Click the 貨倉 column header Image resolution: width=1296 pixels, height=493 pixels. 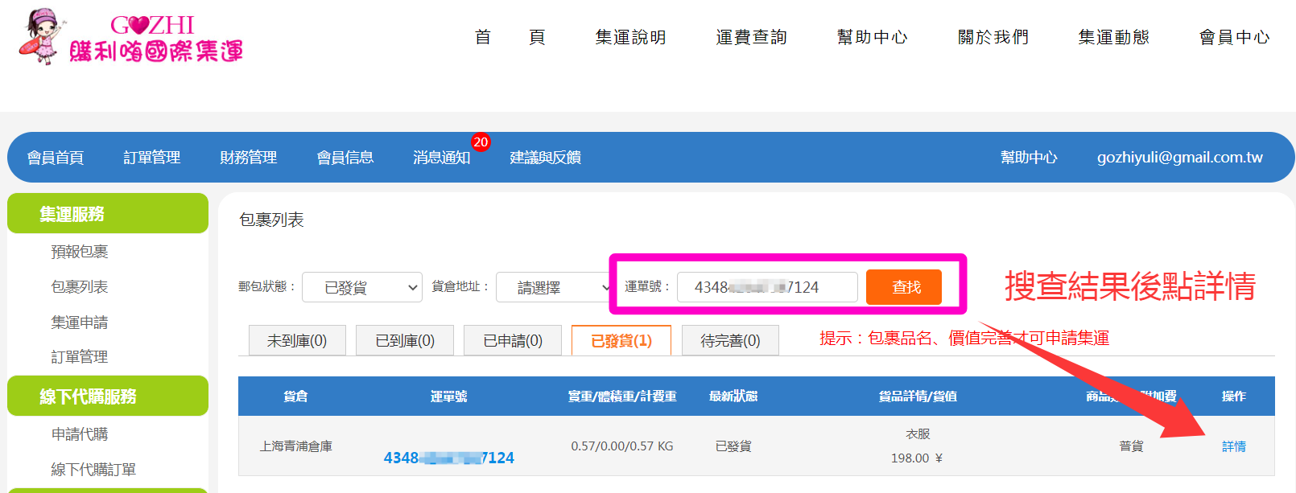(x=295, y=396)
